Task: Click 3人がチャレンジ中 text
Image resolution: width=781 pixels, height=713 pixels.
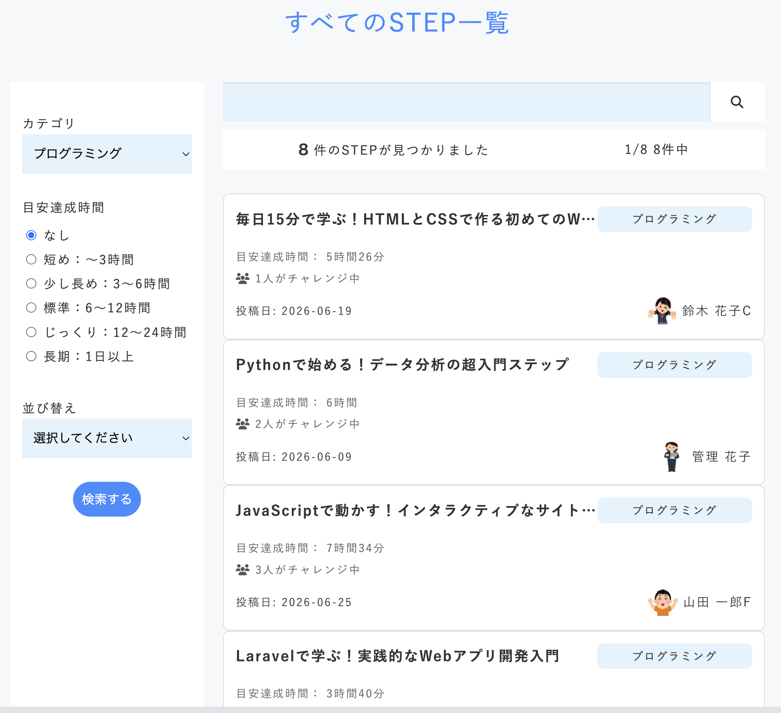Action: click(x=307, y=570)
